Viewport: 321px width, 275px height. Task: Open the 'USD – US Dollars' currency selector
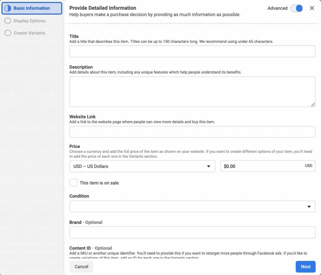(142, 166)
